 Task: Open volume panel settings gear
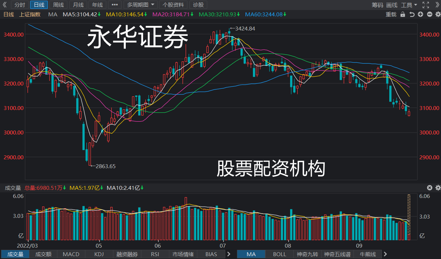click(x=438, y=188)
